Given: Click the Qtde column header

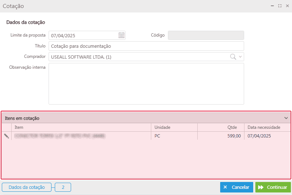Looking at the screenshot, I should coord(220,127).
